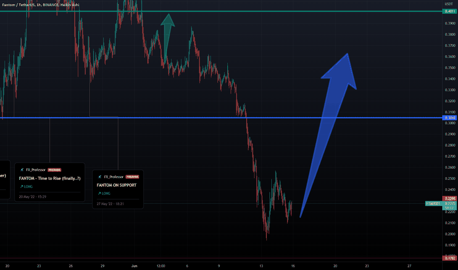Open FX_Professor profile from Time to Rise card

click(x=36, y=169)
